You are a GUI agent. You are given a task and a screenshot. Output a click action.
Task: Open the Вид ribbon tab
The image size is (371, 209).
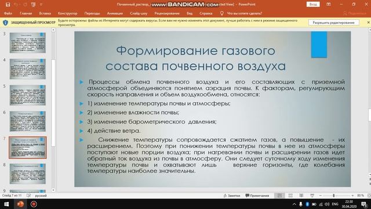pyautogui.click(x=190, y=13)
